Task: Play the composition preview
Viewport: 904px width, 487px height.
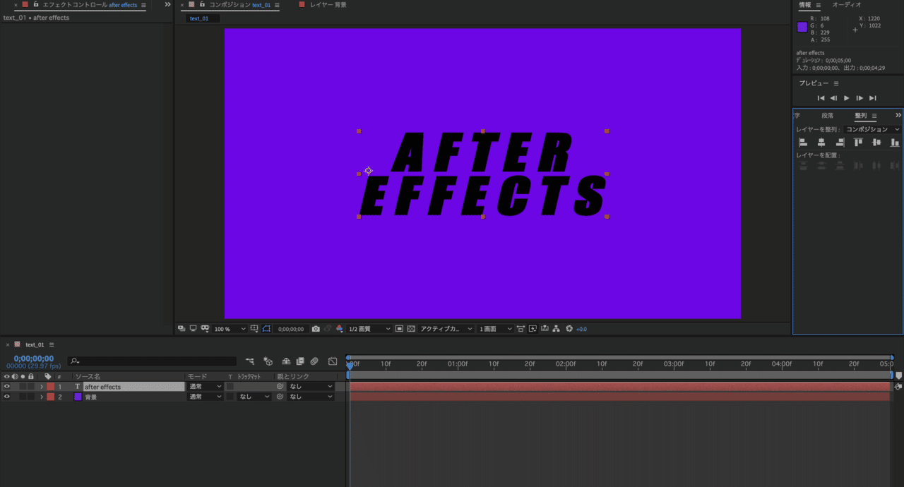Action: pyautogui.click(x=847, y=98)
